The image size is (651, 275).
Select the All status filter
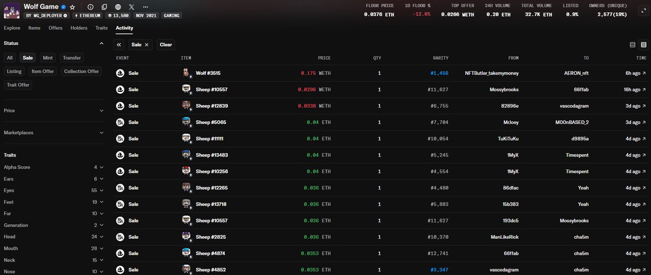click(x=10, y=57)
